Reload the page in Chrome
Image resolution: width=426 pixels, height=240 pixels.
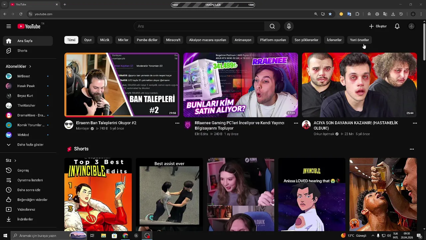21,14
